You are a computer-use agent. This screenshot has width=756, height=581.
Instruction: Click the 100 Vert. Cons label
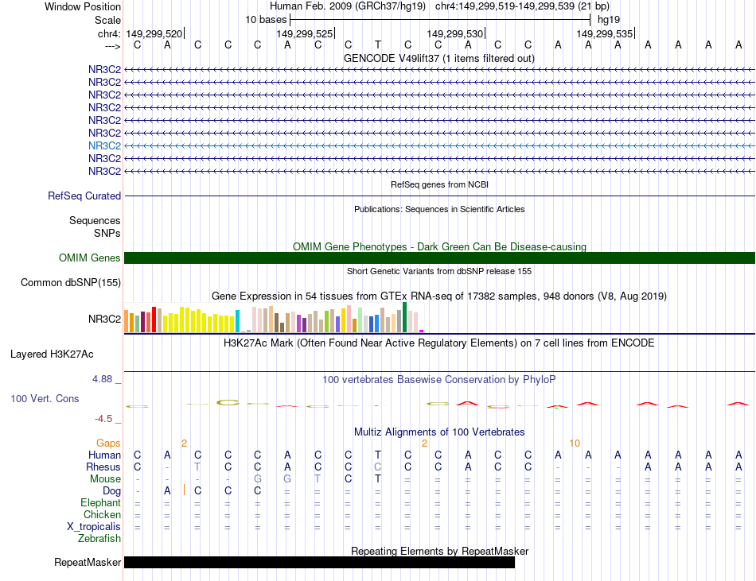pos(45,398)
